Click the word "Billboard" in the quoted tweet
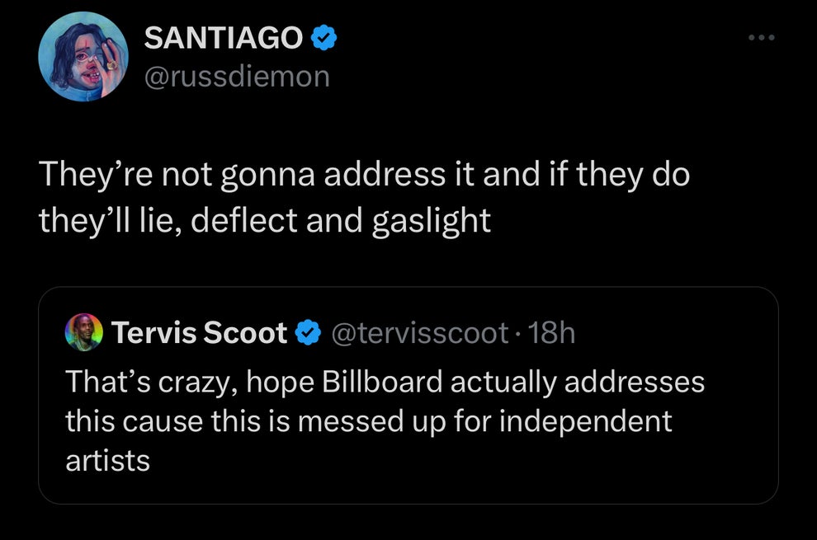Screen dimensions: 817x540 (377, 383)
